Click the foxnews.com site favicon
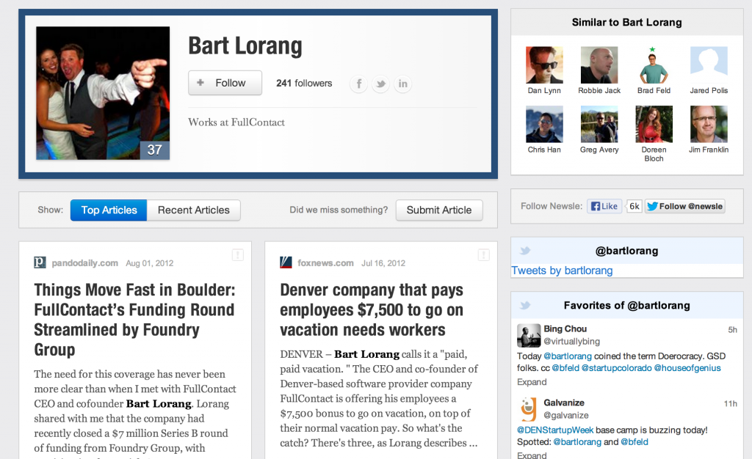The image size is (752, 459). (286, 262)
